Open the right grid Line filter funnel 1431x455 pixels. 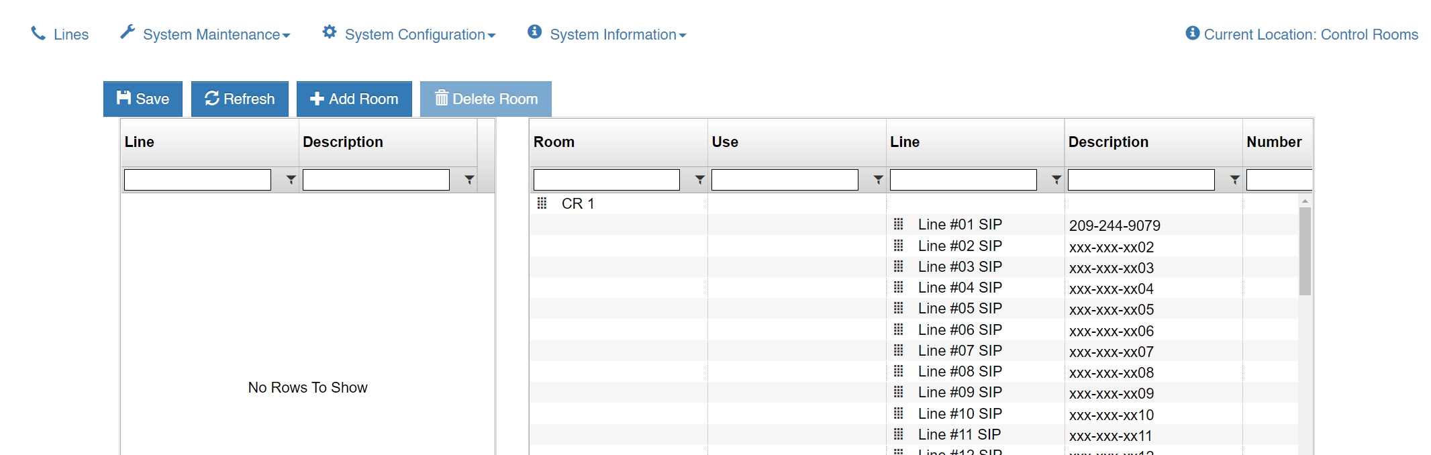click(x=1056, y=180)
